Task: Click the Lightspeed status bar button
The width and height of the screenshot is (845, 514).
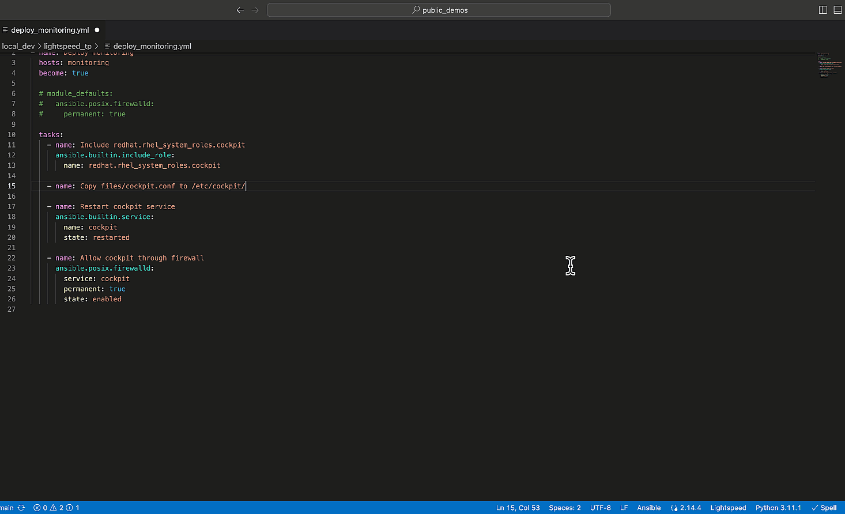Action: tap(727, 508)
